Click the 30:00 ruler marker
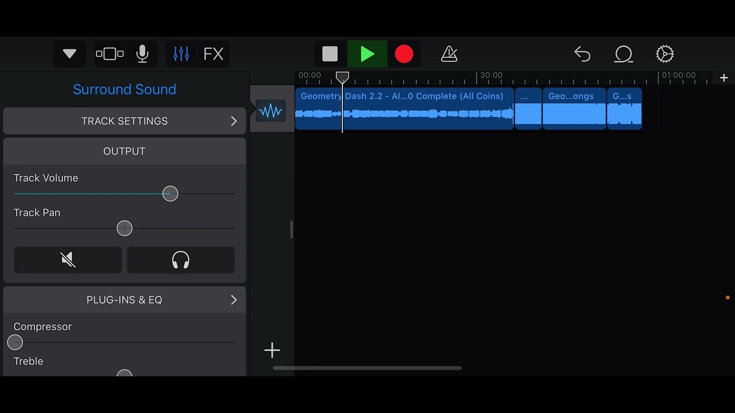Image resolution: width=735 pixels, height=413 pixels. 492,75
